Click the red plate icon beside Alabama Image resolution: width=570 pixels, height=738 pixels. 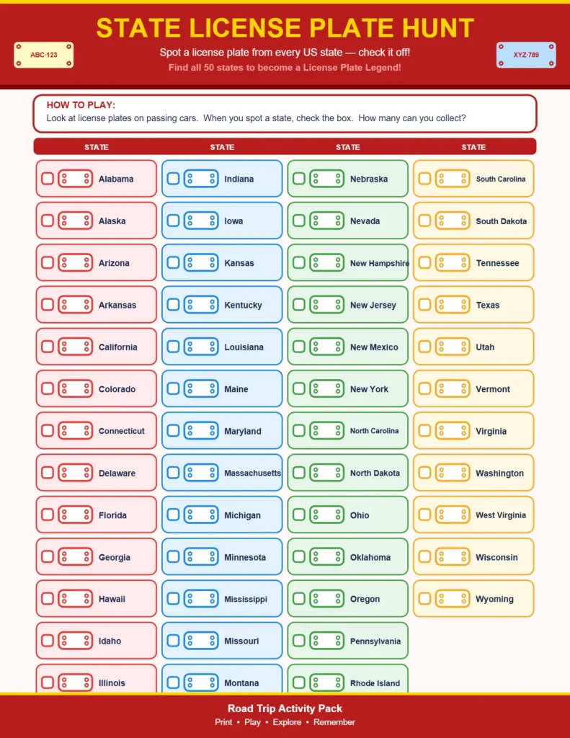[x=76, y=179]
